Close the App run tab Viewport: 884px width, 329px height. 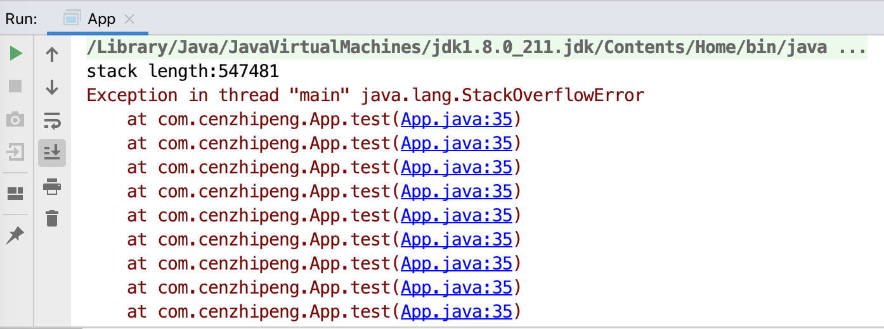pos(129,20)
